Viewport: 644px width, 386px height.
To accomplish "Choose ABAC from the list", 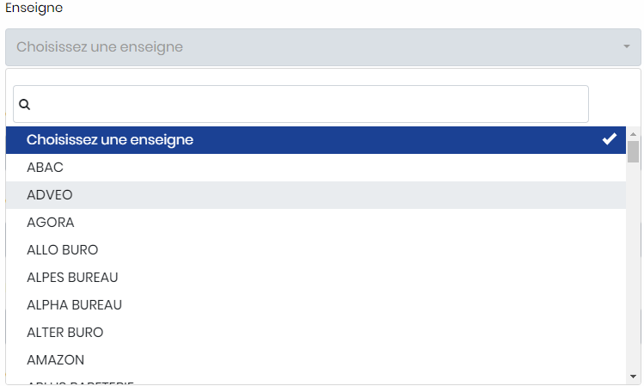I will point(316,168).
